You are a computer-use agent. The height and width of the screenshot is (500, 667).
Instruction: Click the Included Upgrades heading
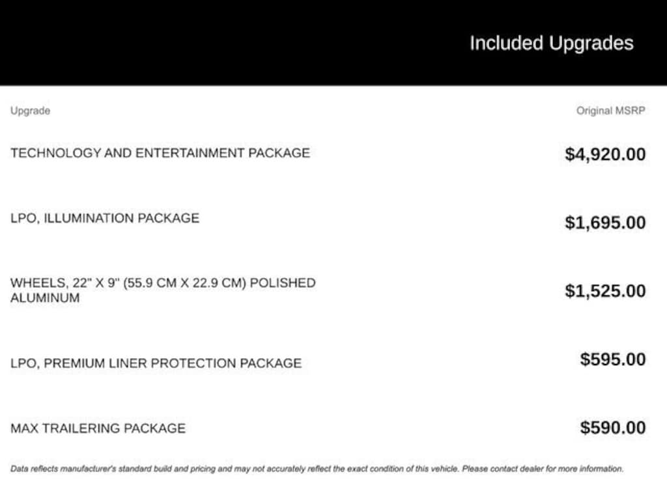551,44
